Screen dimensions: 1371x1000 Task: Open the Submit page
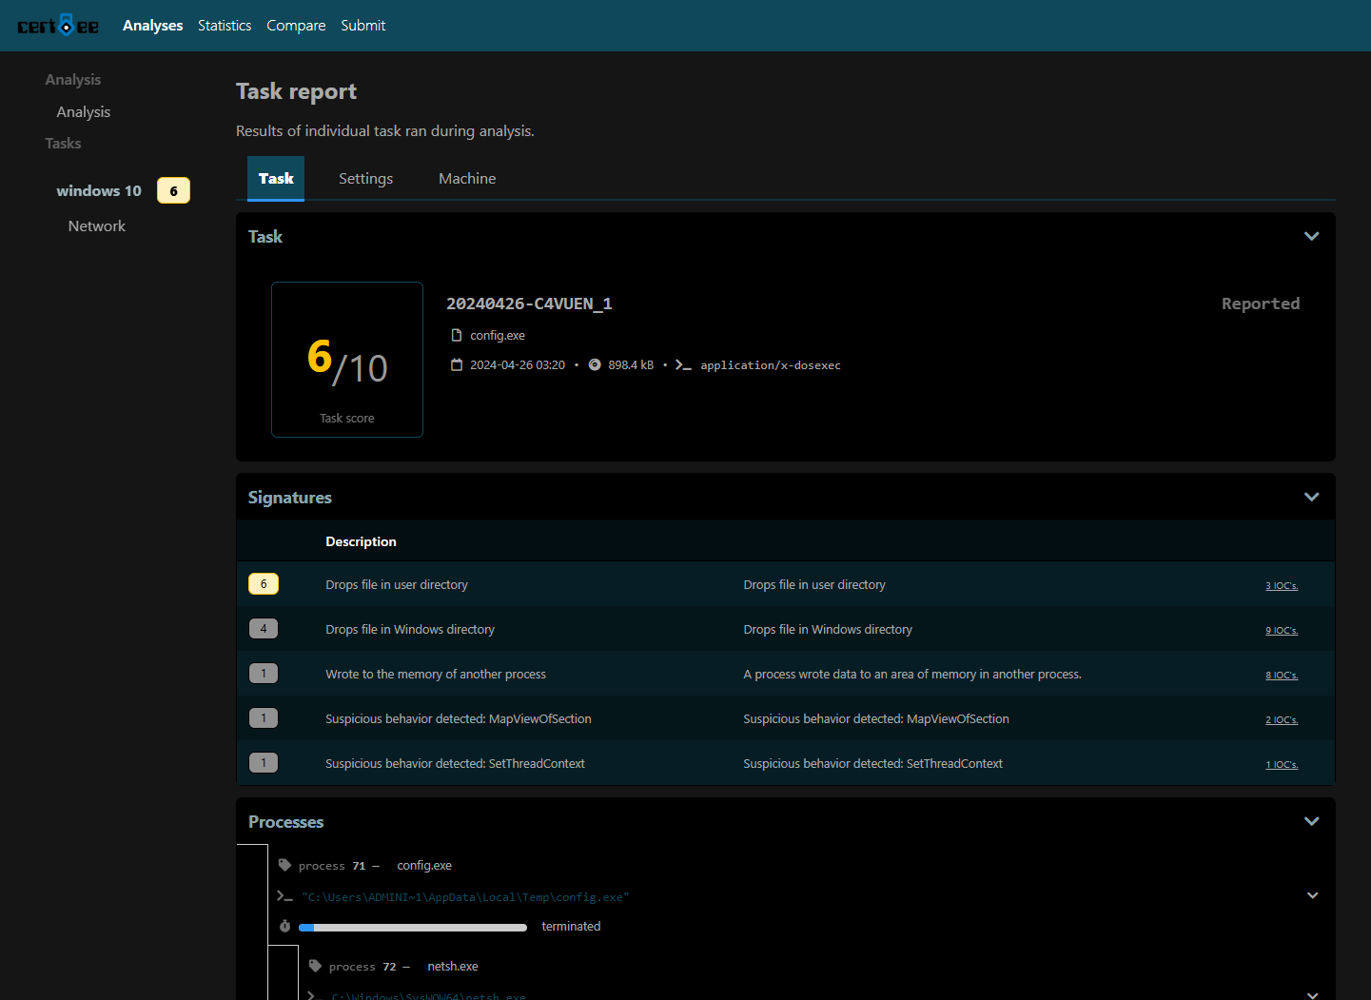362,26
